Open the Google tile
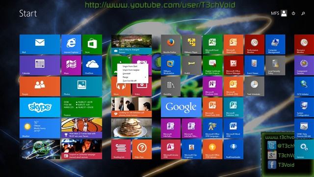 [181, 107]
